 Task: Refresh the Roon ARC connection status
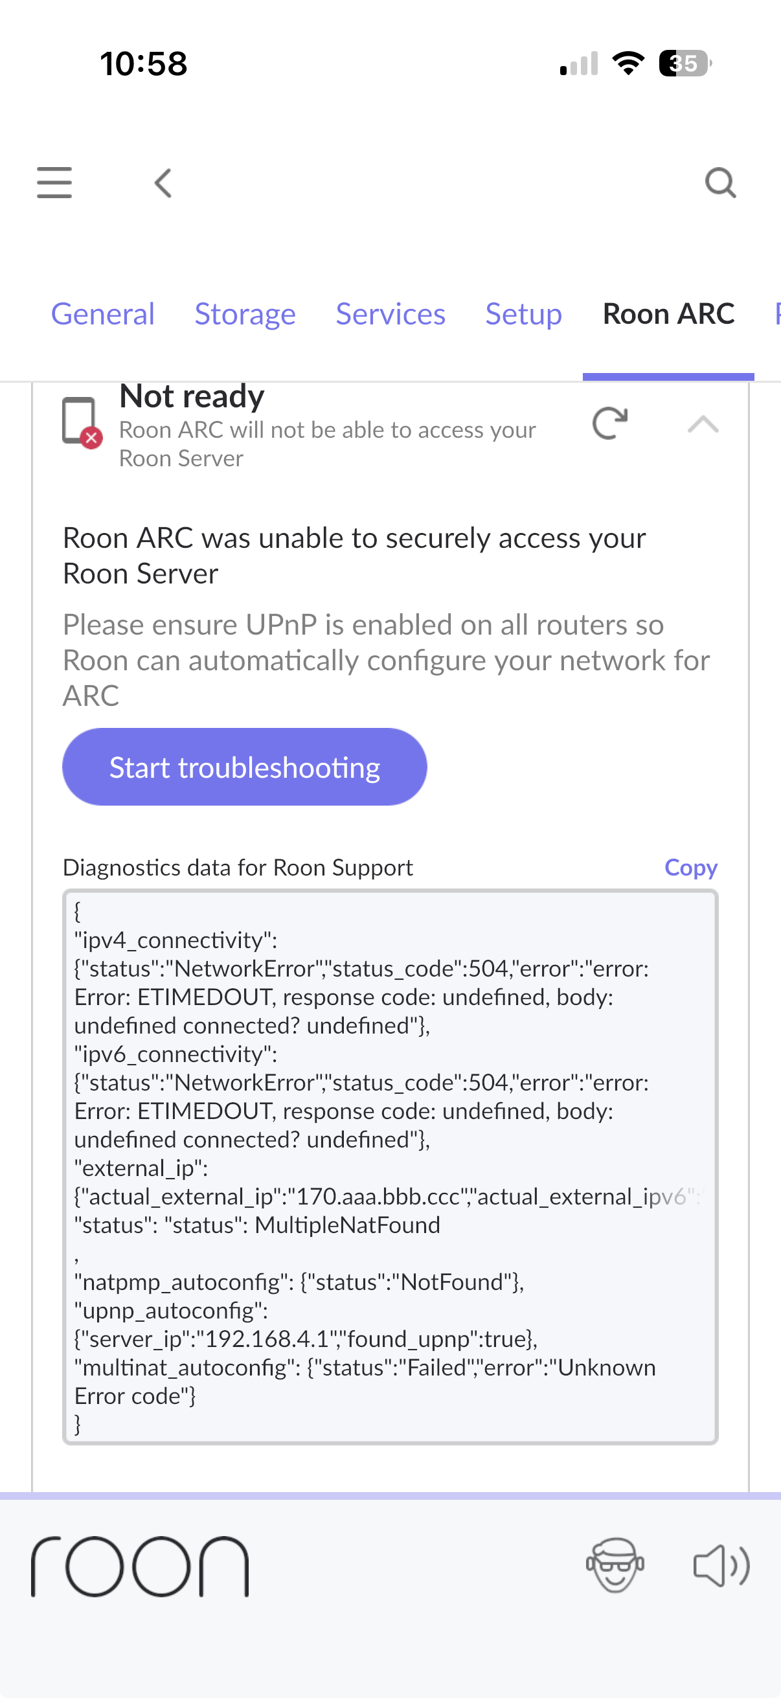point(609,423)
